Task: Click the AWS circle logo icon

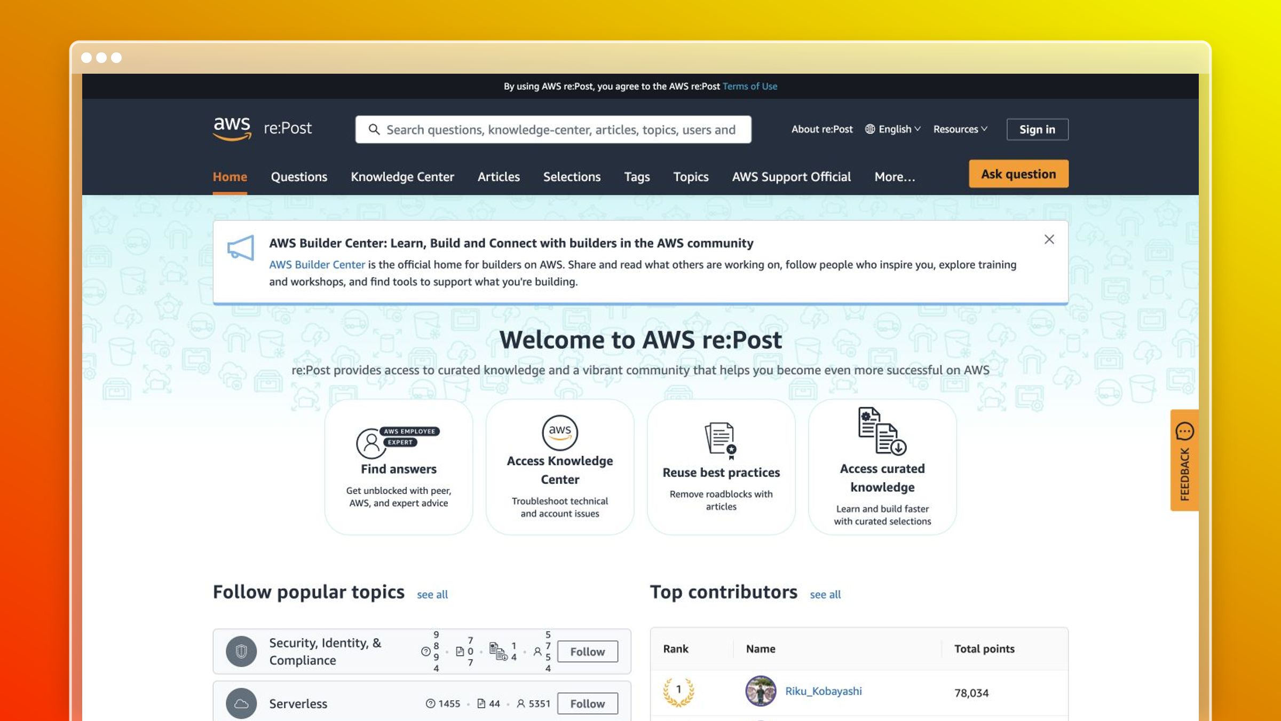Action: (560, 432)
